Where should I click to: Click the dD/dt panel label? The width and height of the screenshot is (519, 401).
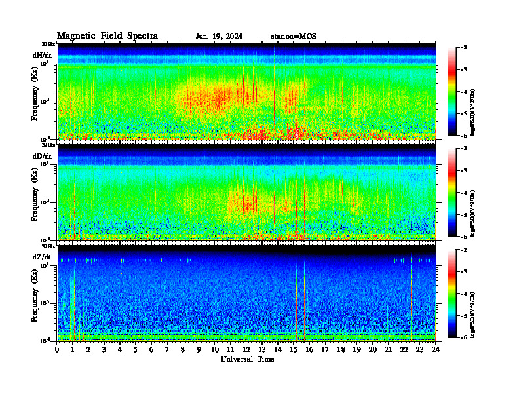point(42,156)
